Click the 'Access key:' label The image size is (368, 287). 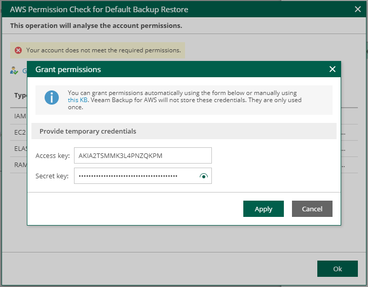click(53, 156)
